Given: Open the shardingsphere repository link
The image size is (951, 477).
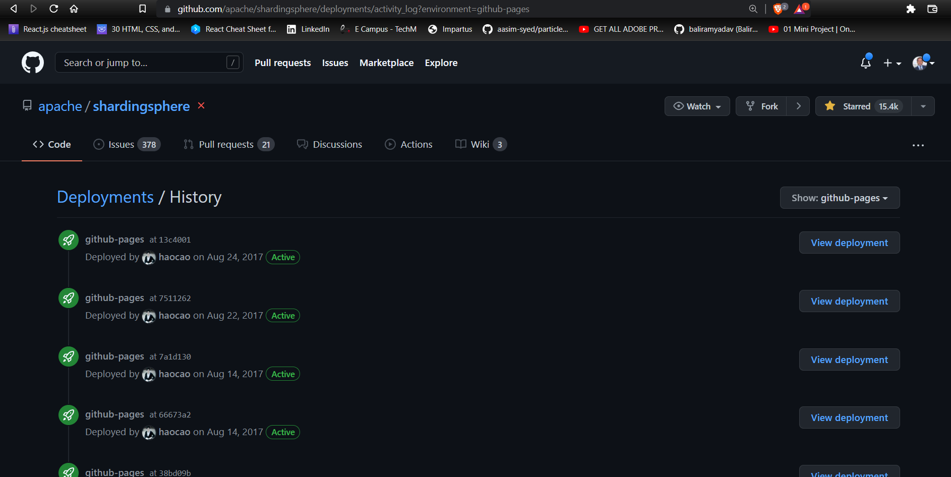Looking at the screenshot, I should coord(141,106).
